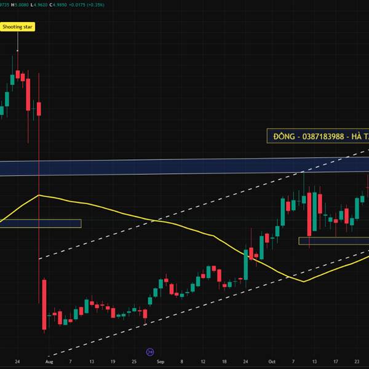Click the Sep label on time axis

pyautogui.click(x=161, y=362)
